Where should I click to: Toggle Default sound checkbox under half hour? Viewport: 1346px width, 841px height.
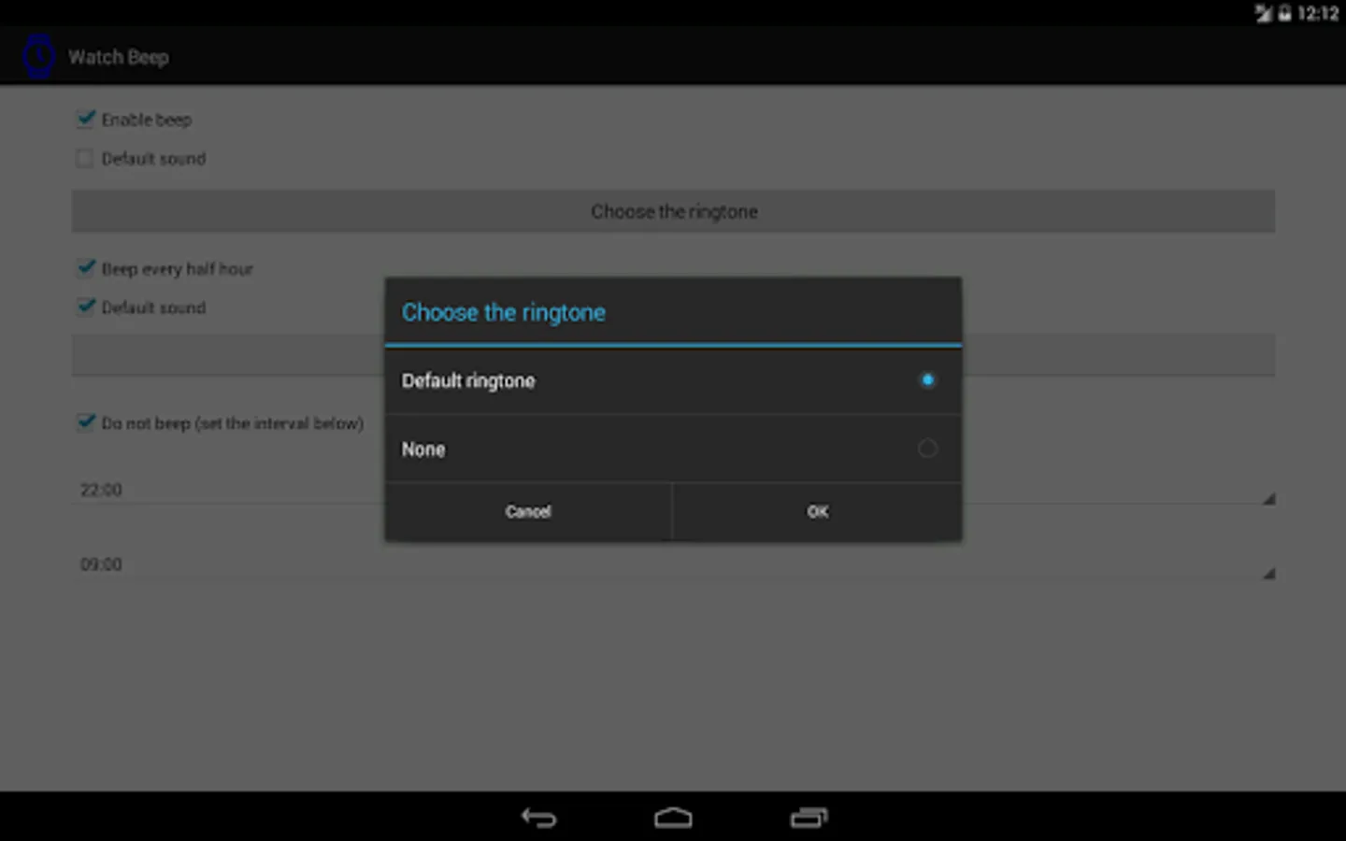coord(86,306)
